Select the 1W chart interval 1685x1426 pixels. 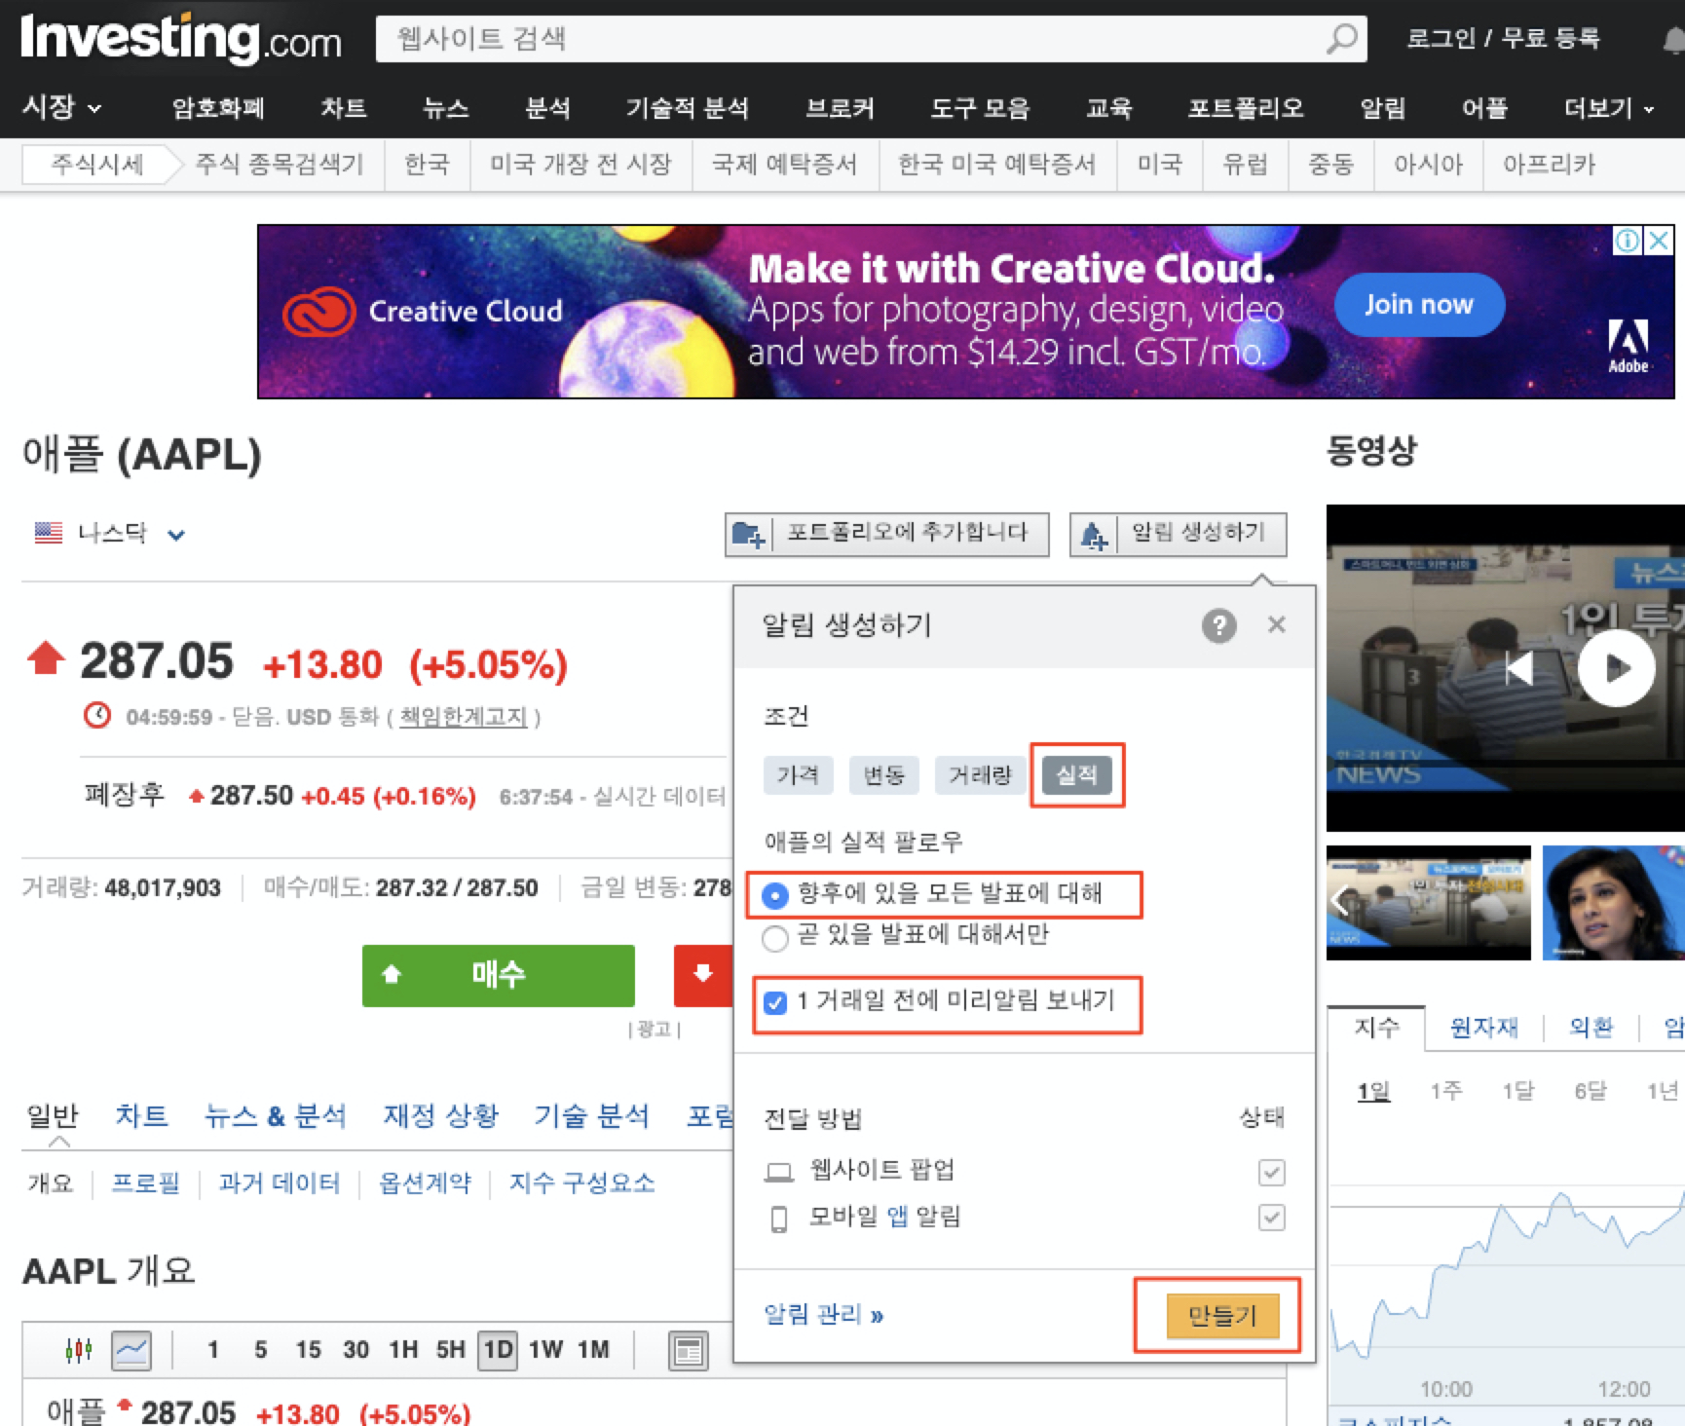pos(546,1350)
